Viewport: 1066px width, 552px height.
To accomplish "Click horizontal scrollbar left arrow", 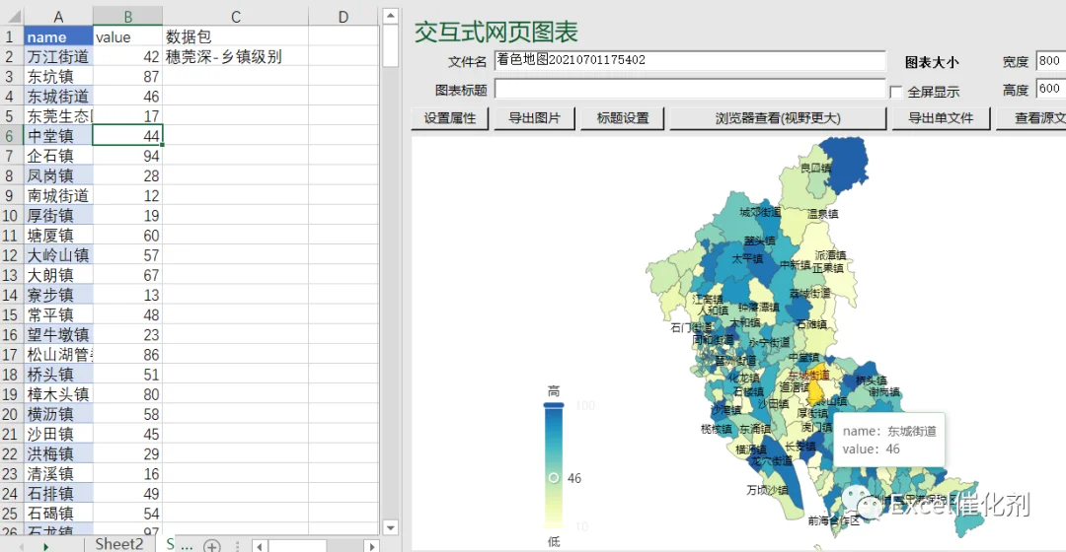I will click(x=260, y=546).
